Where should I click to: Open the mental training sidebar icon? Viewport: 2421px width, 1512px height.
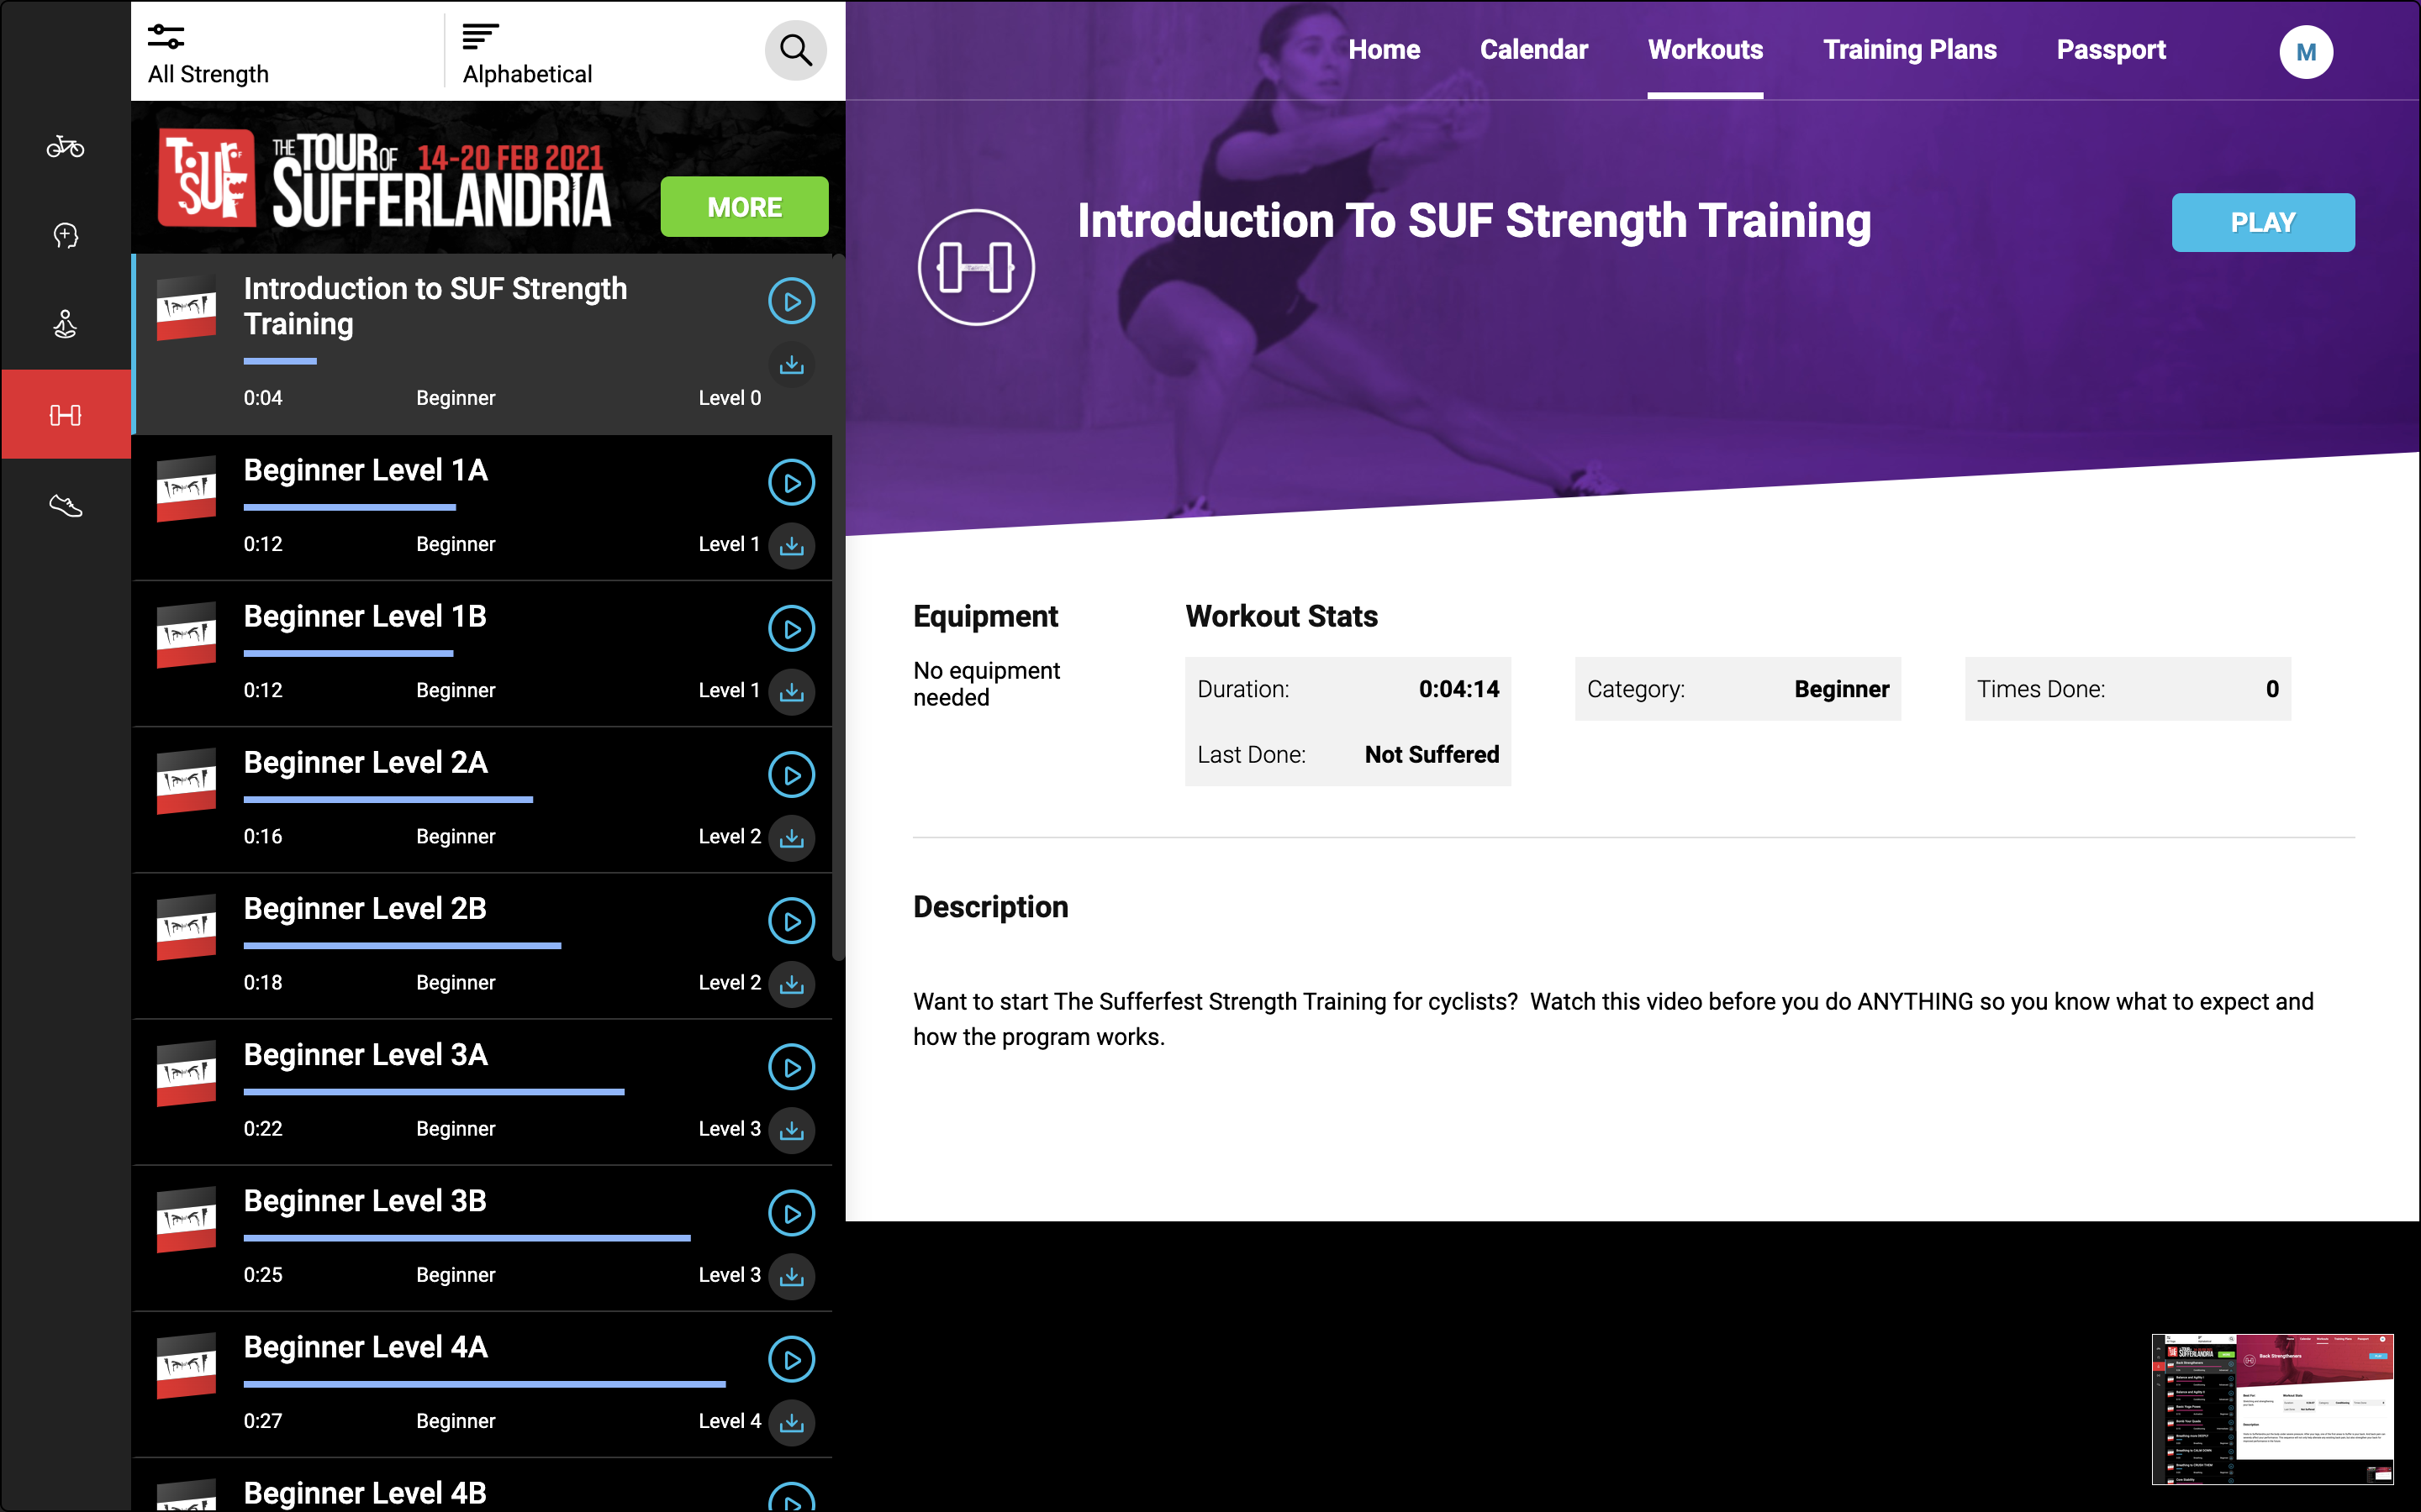pos(65,236)
